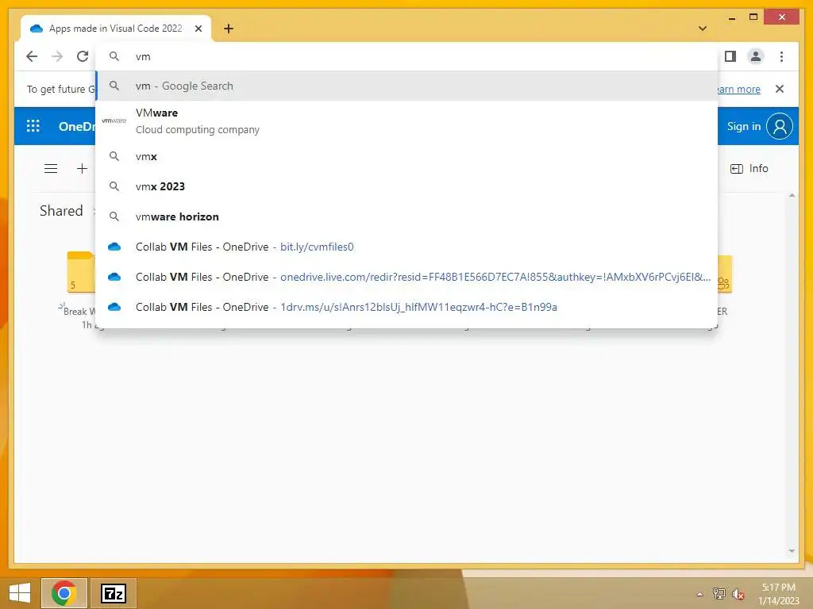The height and width of the screenshot is (609, 813).
Task: Click the address bar containing 'vm'
Action: click(407, 56)
